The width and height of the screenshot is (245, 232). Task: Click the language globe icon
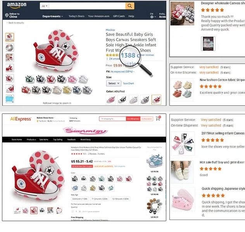click(x=152, y=17)
